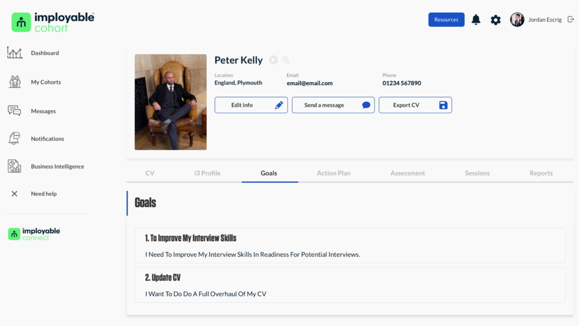Click Peter Kelly's profile photo
The image size is (579, 326).
[x=171, y=102]
